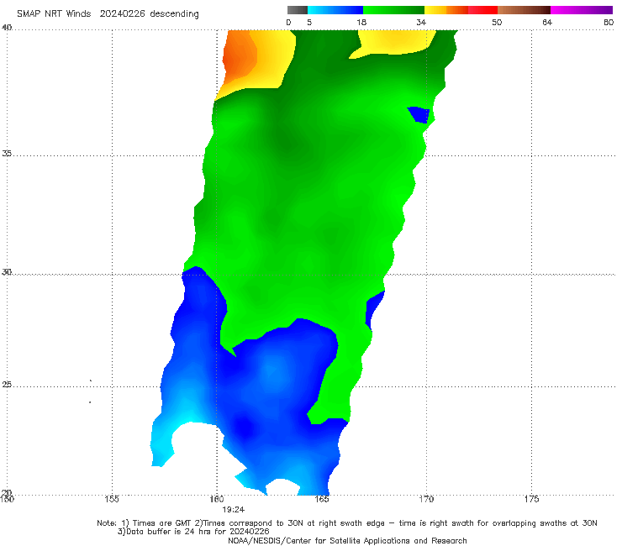The width and height of the screenshot is (622, 546).
Task: Click the note line starting 'Note: 1) Times are GMT'
Action: (347, 523)
